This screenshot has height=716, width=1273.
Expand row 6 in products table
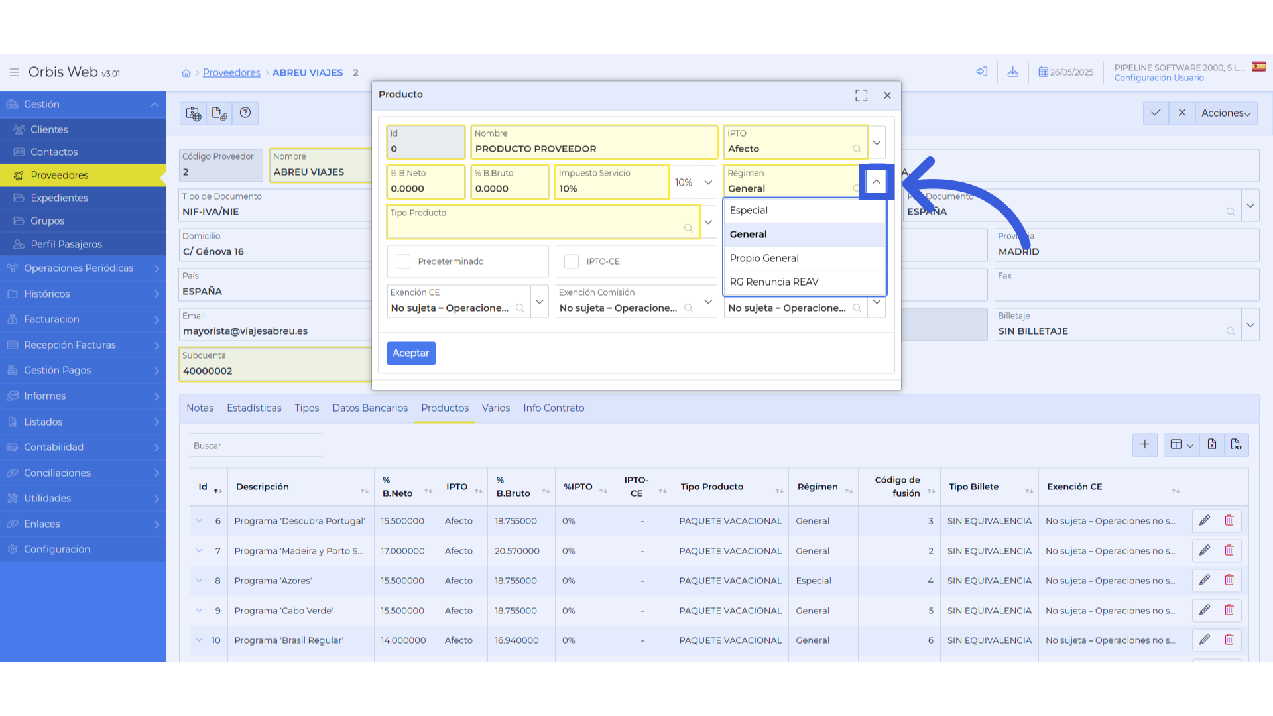[199, 520]
